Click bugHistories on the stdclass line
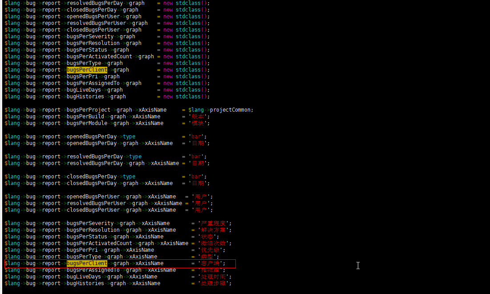Screen dimensions: 490x294 pos(85,97)
